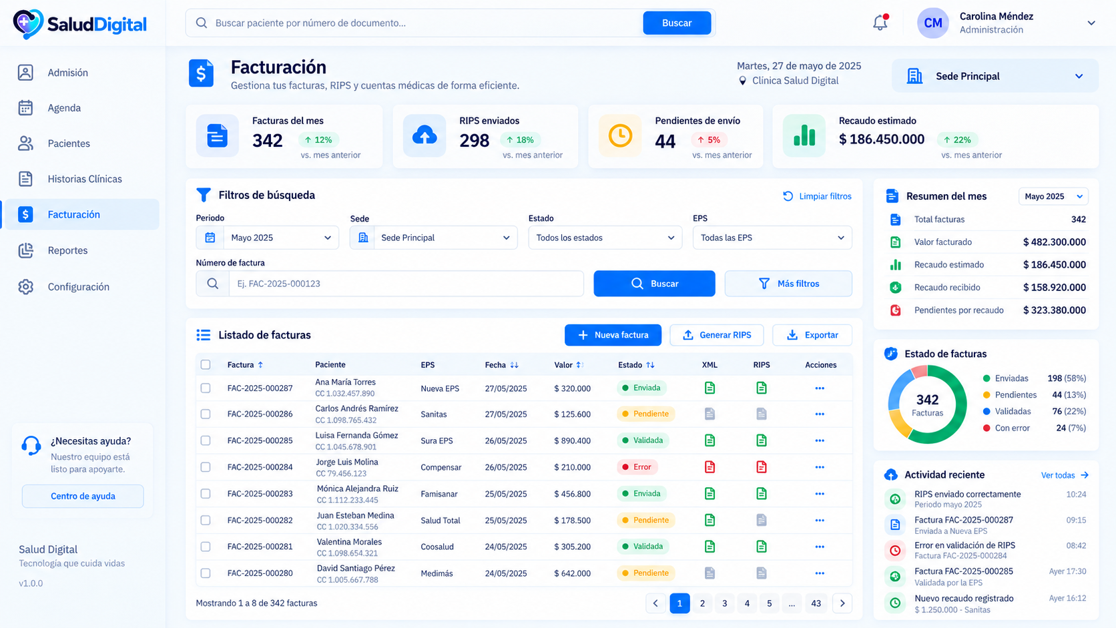Click the Agenda calendar icon in sidebar
The width and height of the screenshot is (1116, 628).
(x=25, y=107)
